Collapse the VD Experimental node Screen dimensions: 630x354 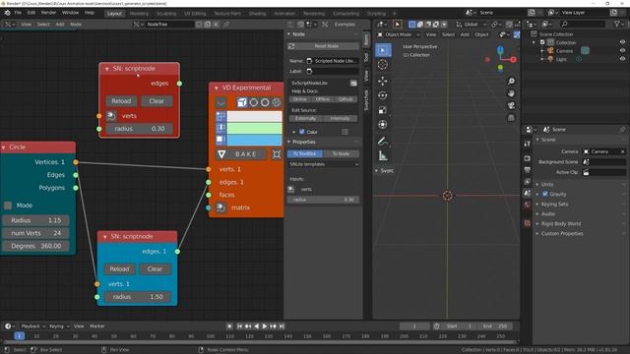tap(217, 88)
